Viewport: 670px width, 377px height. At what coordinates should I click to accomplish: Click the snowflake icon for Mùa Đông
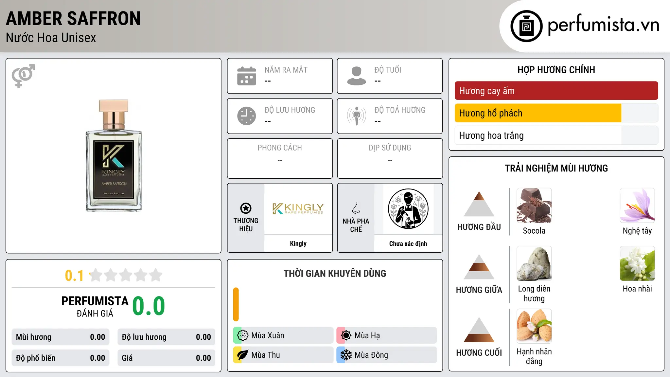346,355
